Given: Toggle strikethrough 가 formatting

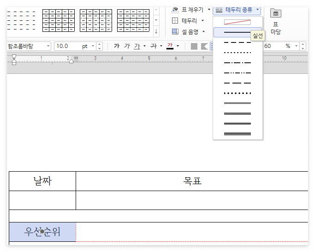Looking at the screenshot, I should pos(154,46).
